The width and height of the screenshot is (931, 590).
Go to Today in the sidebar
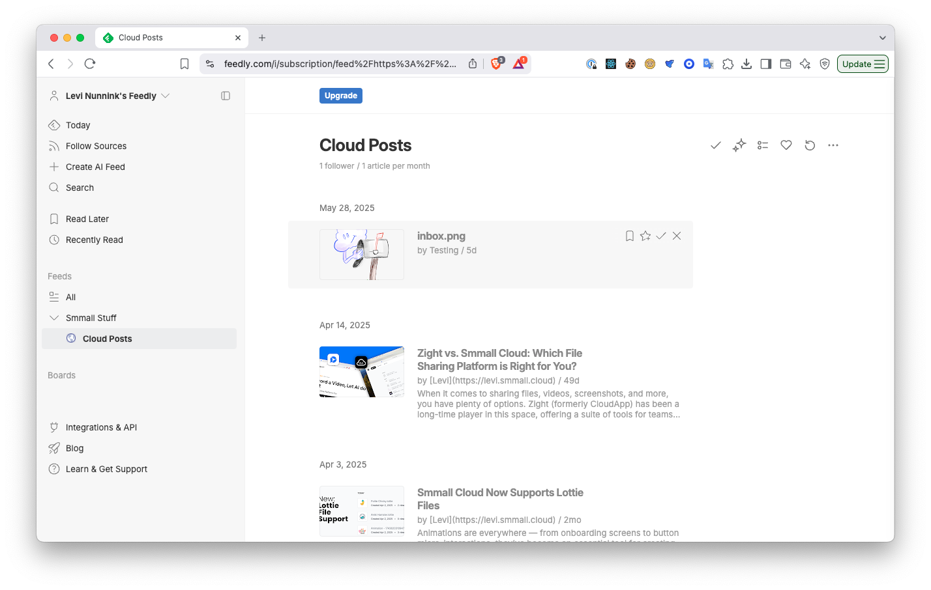(78, 125)
